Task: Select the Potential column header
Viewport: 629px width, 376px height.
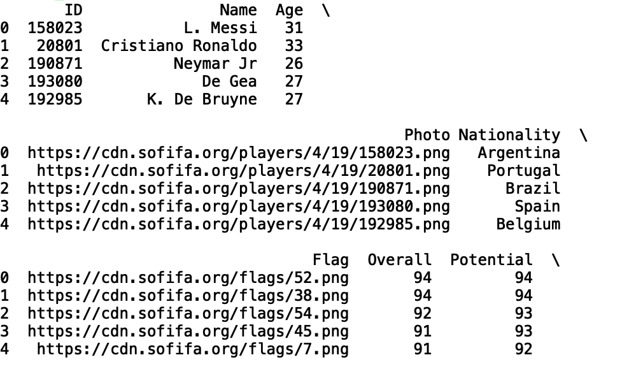Action: click(x=491, y=260)
